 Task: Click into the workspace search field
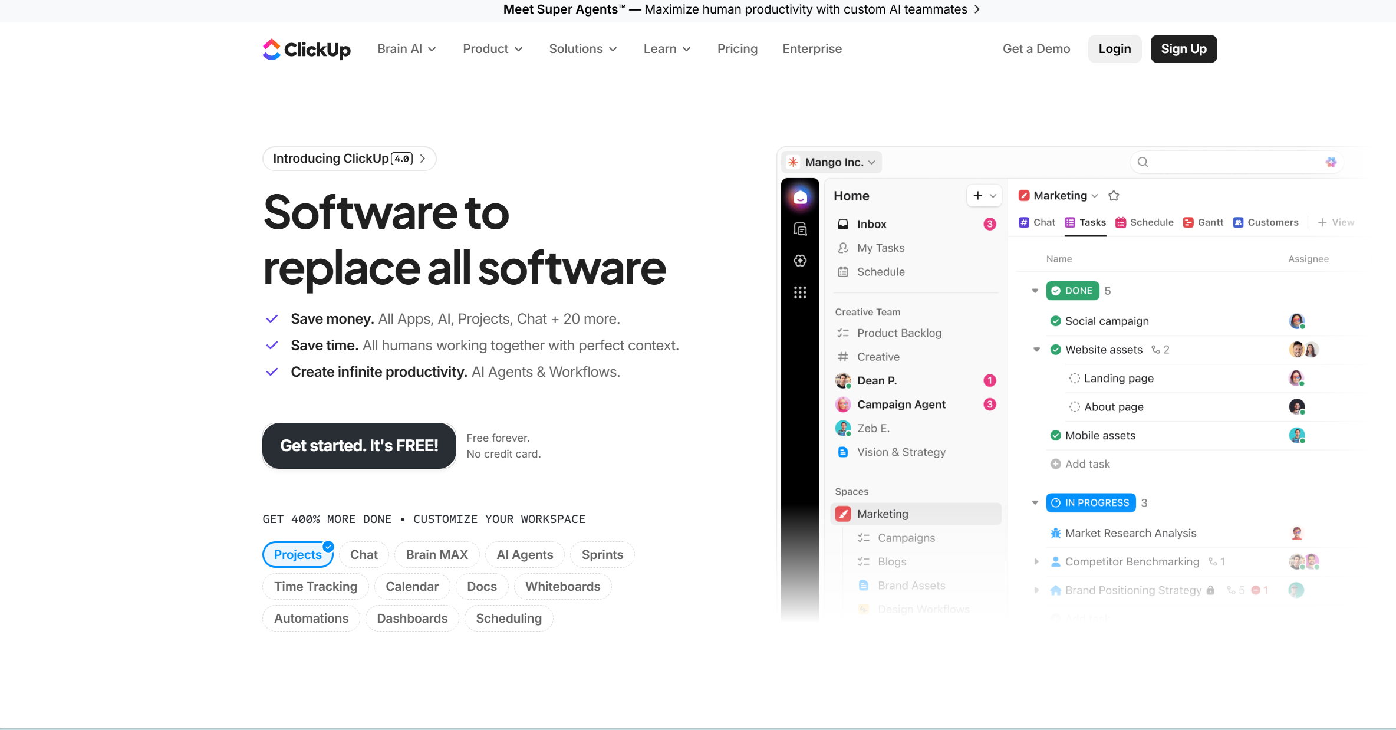[x=1237, y=162]
